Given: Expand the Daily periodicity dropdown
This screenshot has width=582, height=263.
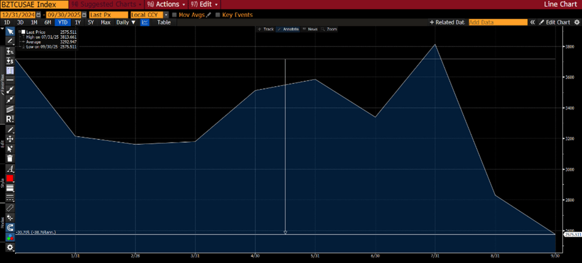Looking at the screenshot, I should [x=126, y=22].
